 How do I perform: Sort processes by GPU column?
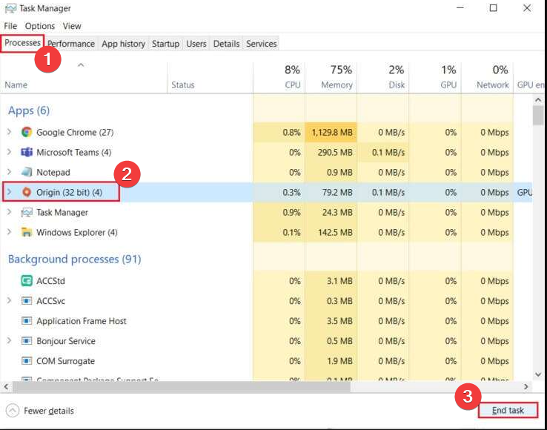pyautogui.click(x=434, y=78)
